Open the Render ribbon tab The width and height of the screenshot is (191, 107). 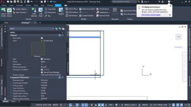click(28, 5)
